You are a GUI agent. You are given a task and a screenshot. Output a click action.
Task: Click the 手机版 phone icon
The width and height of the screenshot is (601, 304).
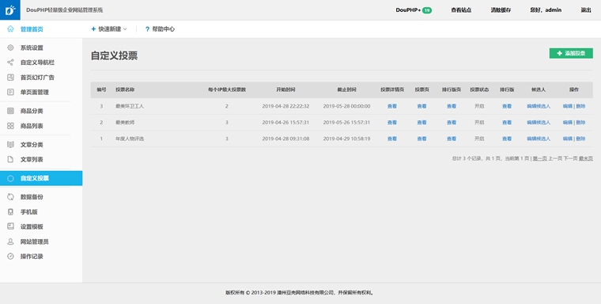pyautogui.click(x=10, y=212)
